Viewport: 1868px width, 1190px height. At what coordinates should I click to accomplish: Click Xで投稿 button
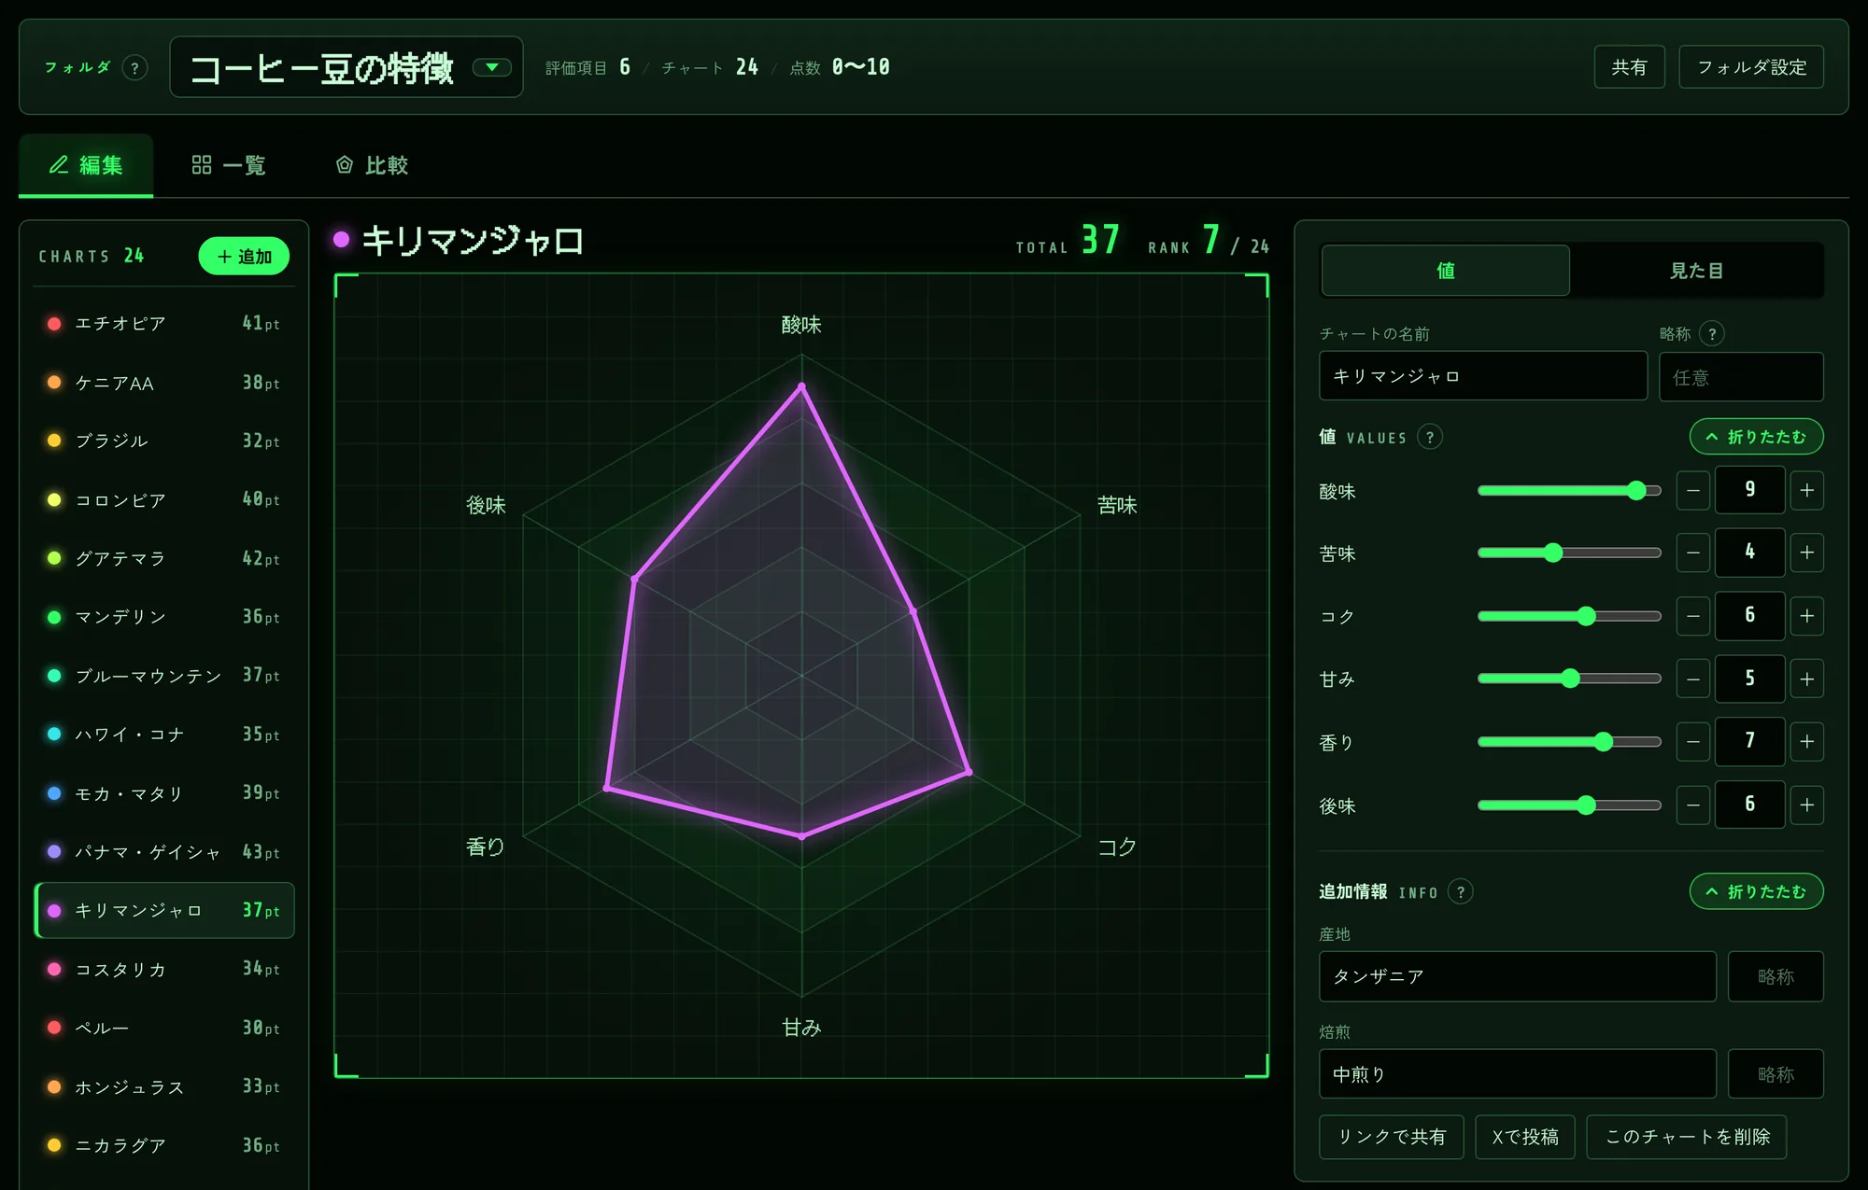1525,1137
